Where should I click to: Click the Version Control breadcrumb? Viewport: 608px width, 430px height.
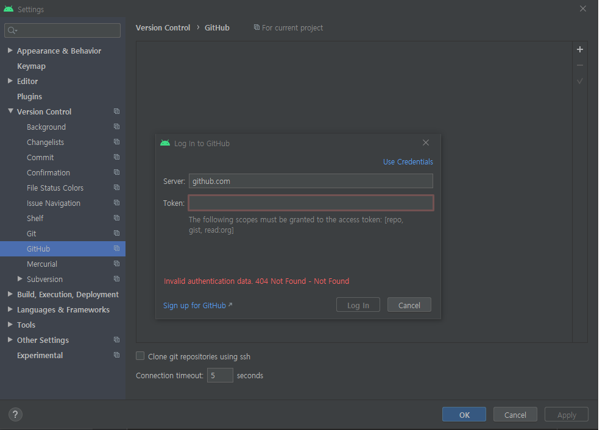[163, 27]
